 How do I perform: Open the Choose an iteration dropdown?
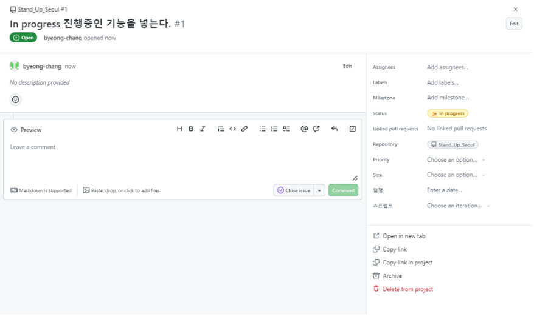point(460,206)
